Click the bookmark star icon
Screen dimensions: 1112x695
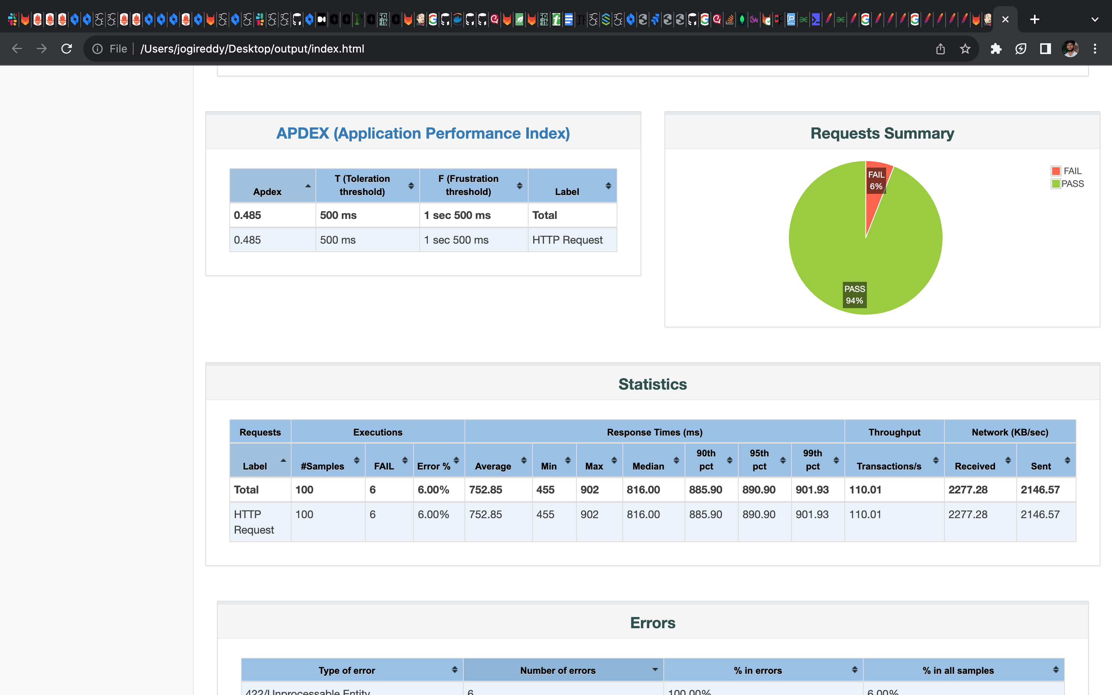[965, 49]
